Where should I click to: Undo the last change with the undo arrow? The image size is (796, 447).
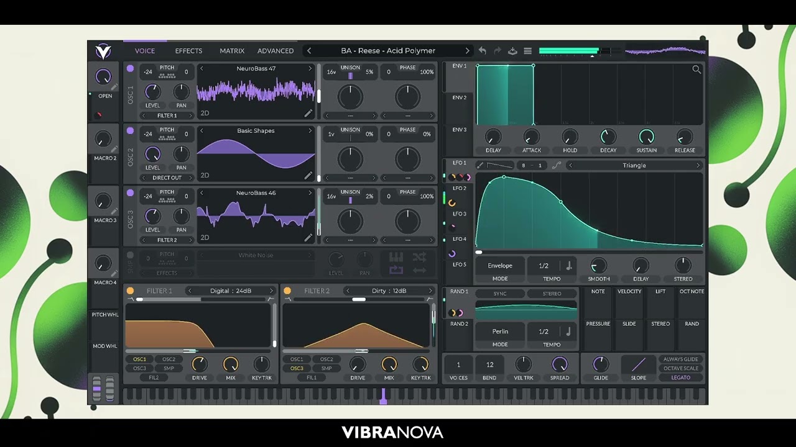coord(483,51)
